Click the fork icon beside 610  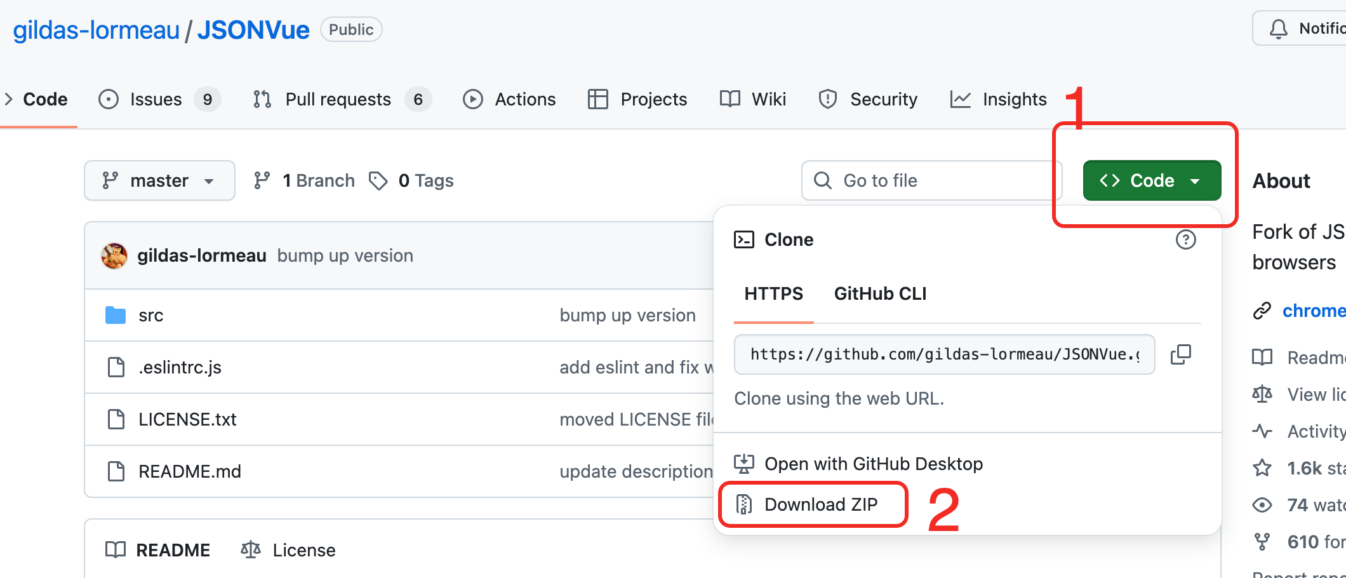pyautogui.click(x=1262, y=542)
